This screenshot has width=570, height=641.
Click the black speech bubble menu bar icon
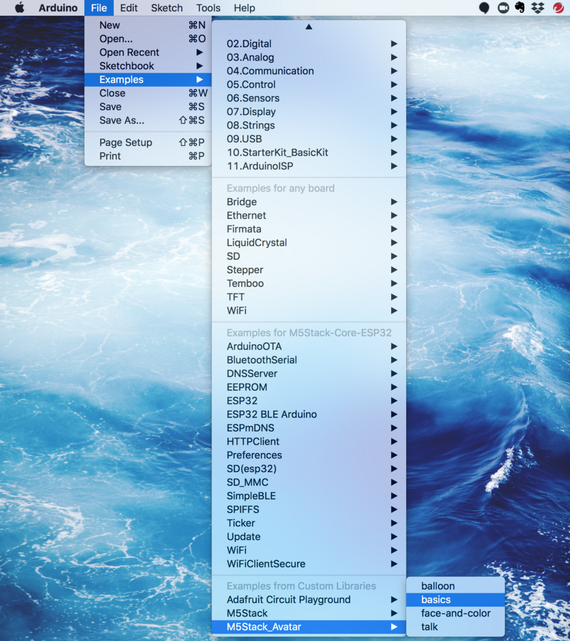tap(484, 8)
